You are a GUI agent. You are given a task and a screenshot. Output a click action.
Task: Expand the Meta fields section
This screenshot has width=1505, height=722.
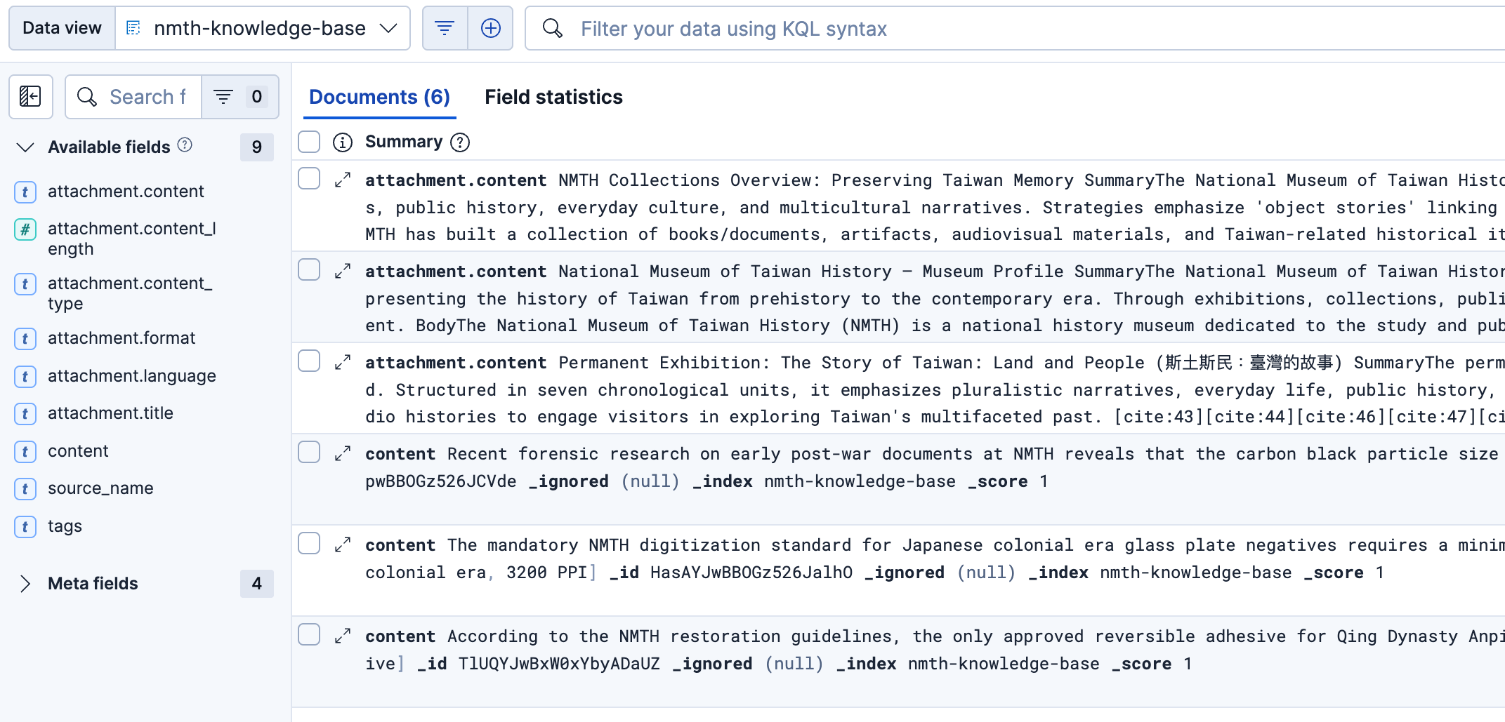coord(25,584)
